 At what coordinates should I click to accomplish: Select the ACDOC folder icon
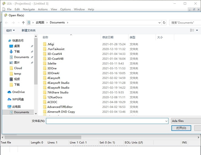(45, 102)
